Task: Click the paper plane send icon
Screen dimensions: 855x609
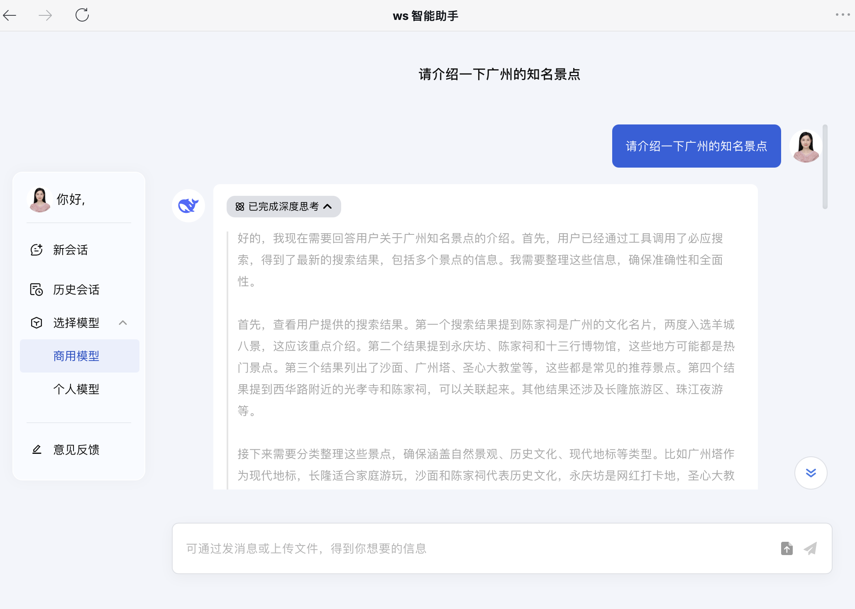Action: coord(810,548)
